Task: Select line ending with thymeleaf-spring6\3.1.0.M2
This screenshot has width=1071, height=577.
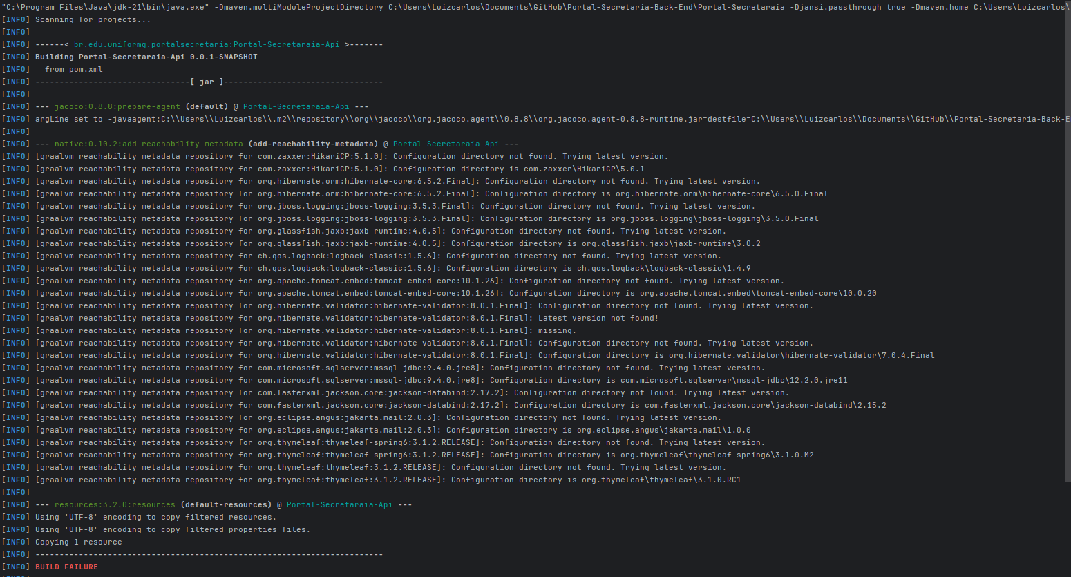Action: (408, 455)
